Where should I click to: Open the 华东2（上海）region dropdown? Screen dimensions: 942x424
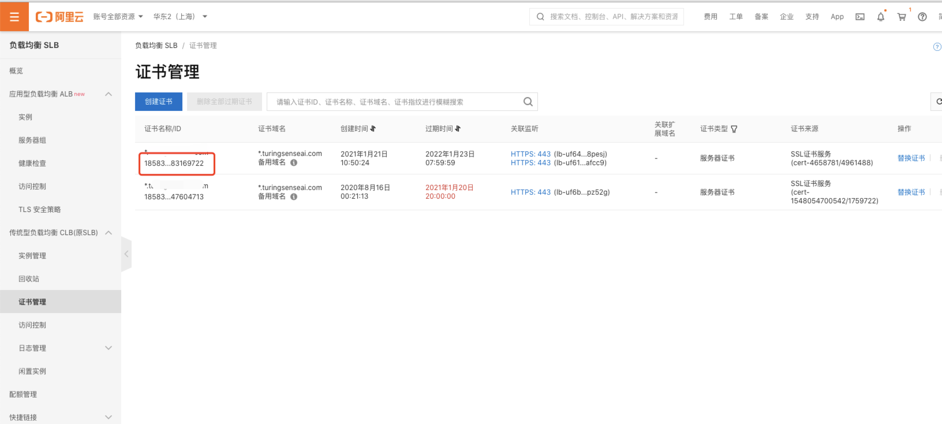[x=180, y=16]
